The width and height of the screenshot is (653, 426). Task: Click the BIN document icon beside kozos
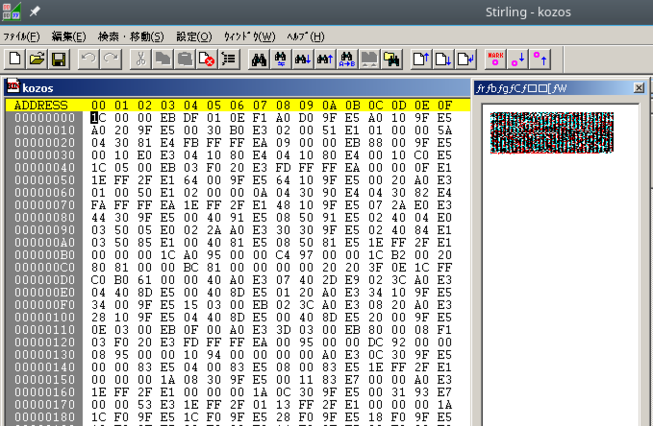13,87
